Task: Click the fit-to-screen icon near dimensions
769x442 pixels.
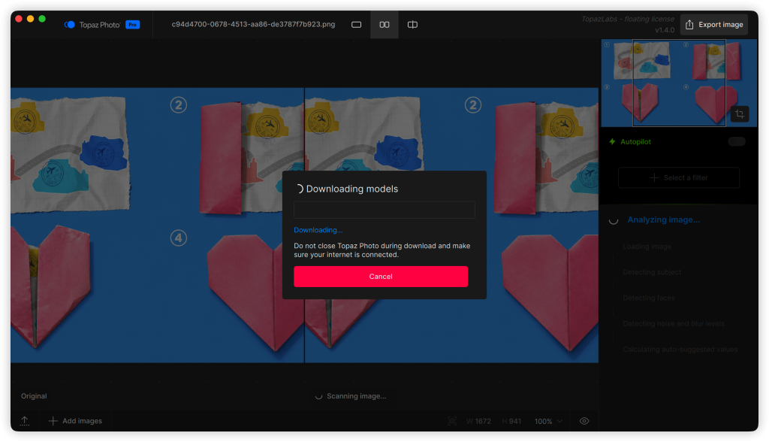Action: tap(452, 421)
